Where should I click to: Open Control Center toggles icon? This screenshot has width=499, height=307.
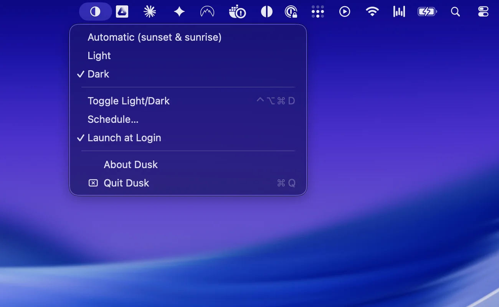coord(483,12)
